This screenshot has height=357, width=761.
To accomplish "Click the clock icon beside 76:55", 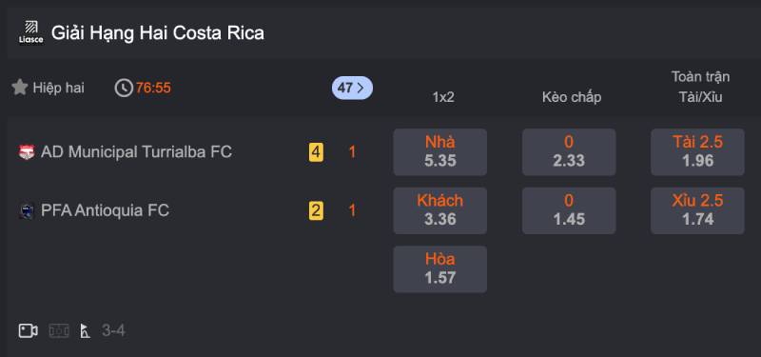I will (124, 88).
